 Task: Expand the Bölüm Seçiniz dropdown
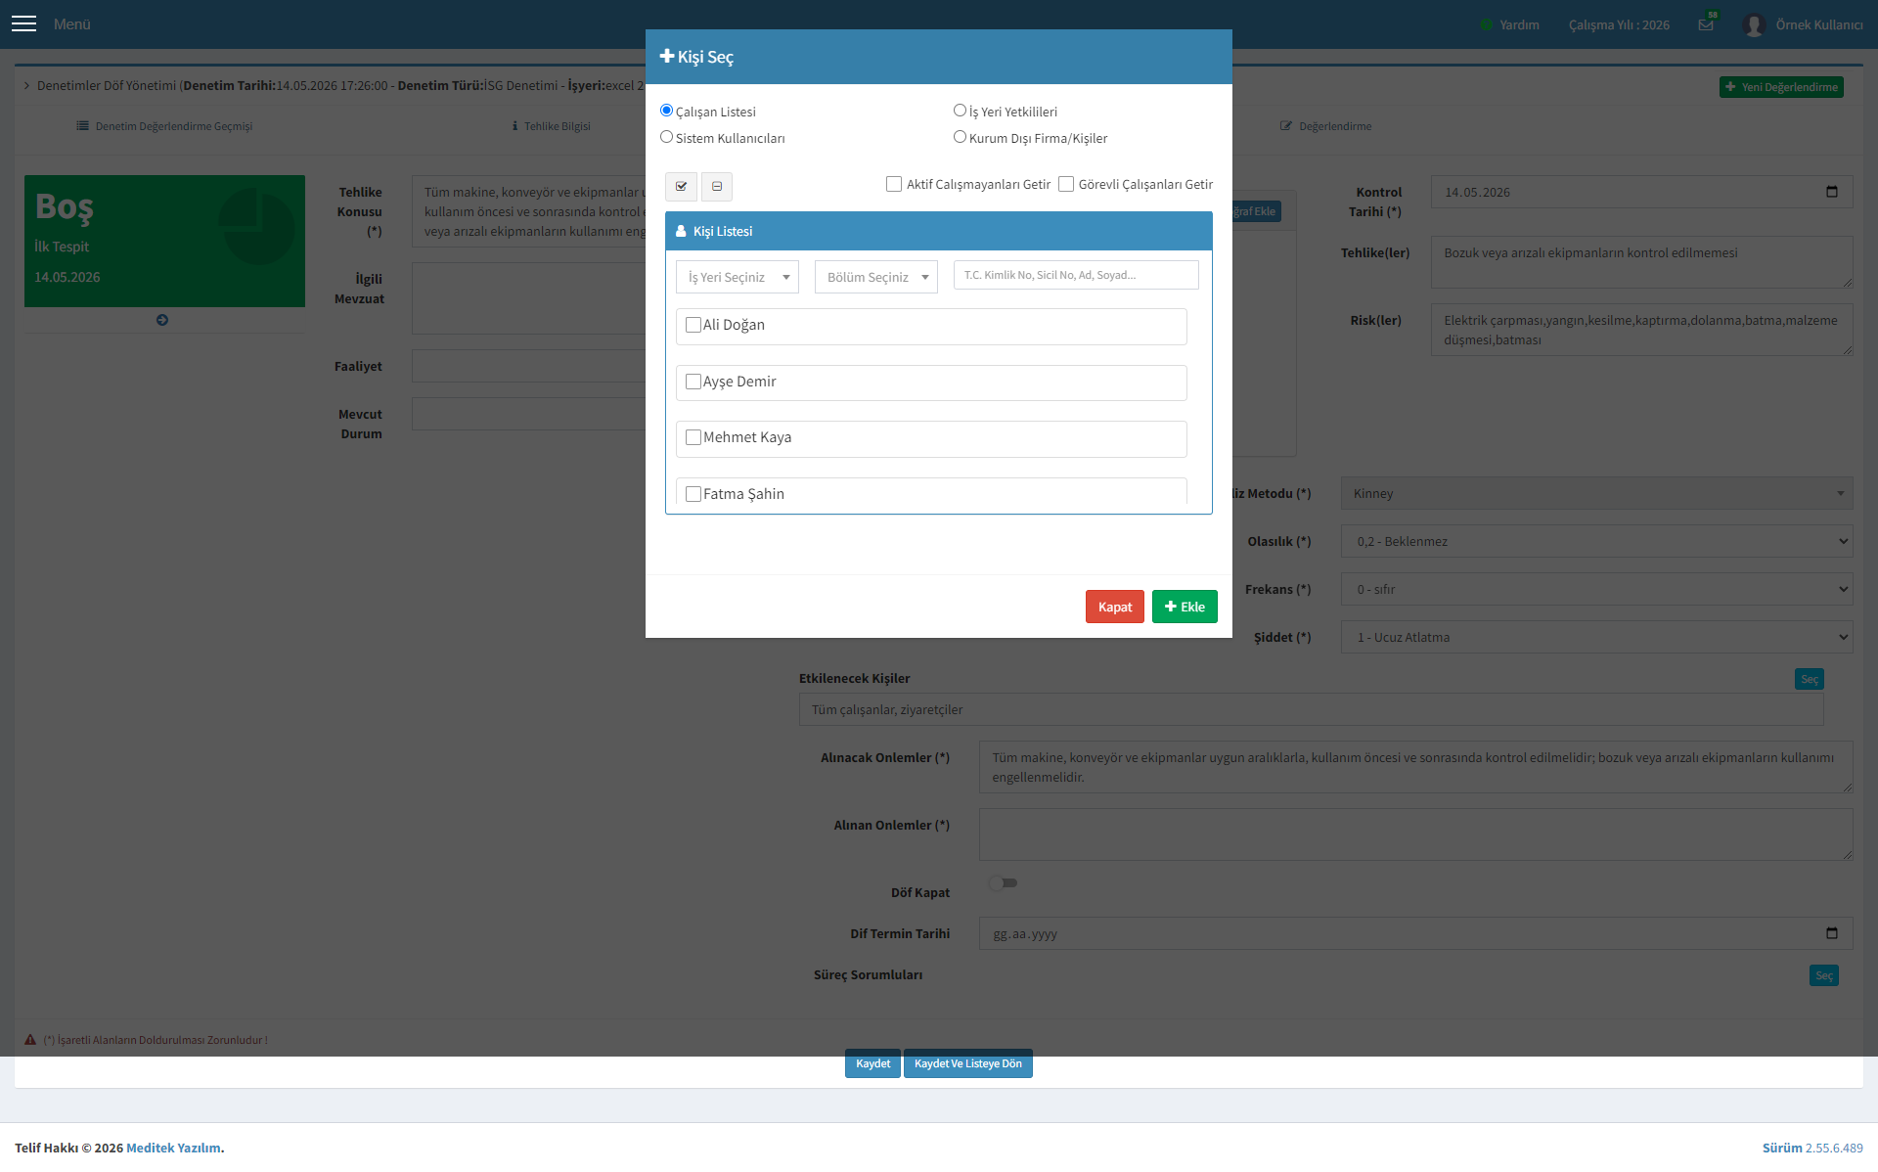tap(876, 277)
